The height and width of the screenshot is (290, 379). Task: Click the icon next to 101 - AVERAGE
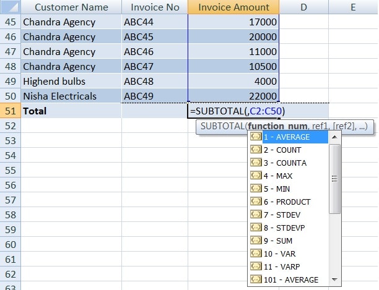(256, 279)
